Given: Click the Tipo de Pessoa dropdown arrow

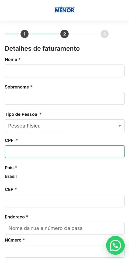Looking at the screenshot, I should tap(120, 126).
